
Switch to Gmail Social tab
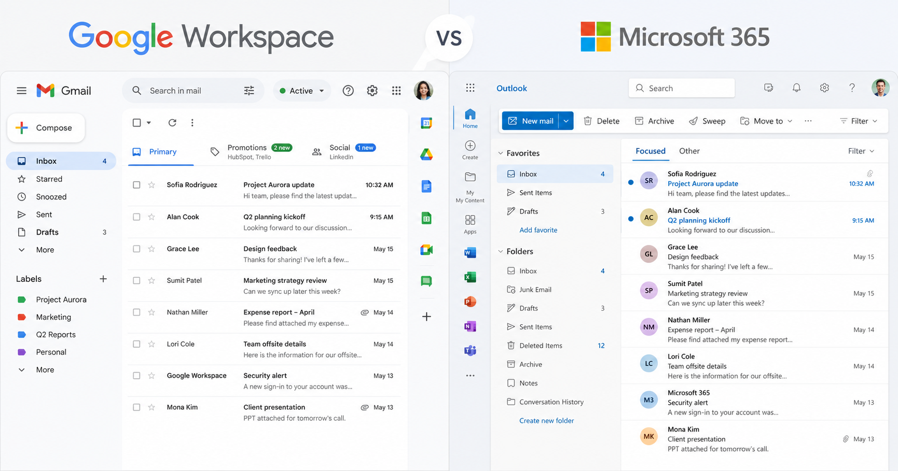click(344, 152)
